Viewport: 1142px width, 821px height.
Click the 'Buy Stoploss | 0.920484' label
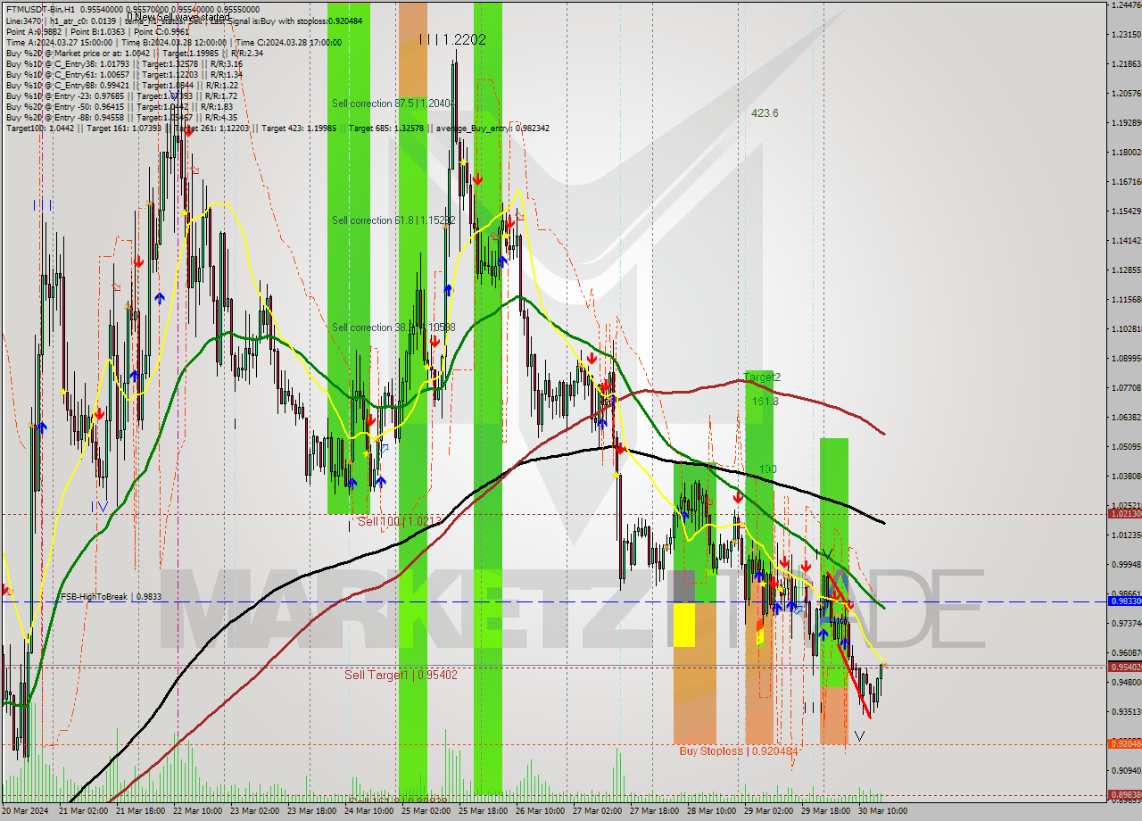pyautogui.click(x=738, y=751)
